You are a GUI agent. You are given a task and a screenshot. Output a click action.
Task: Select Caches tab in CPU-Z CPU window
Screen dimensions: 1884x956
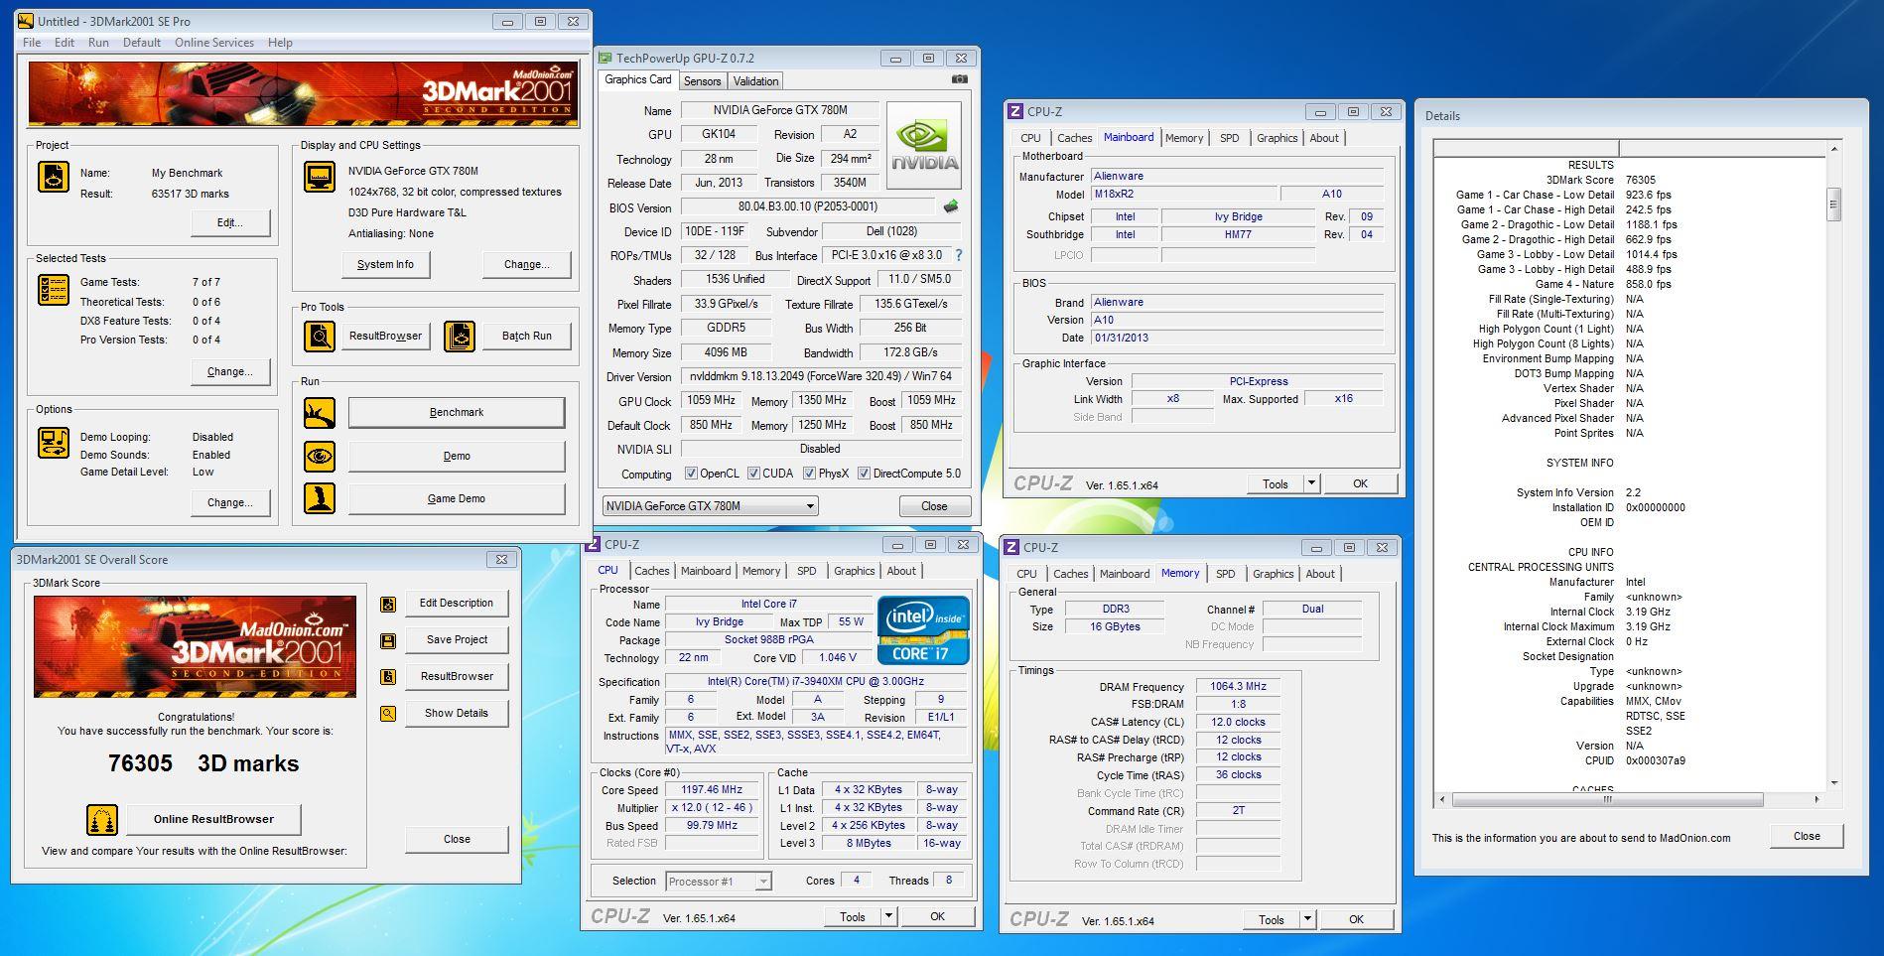(x=651, y=571)
